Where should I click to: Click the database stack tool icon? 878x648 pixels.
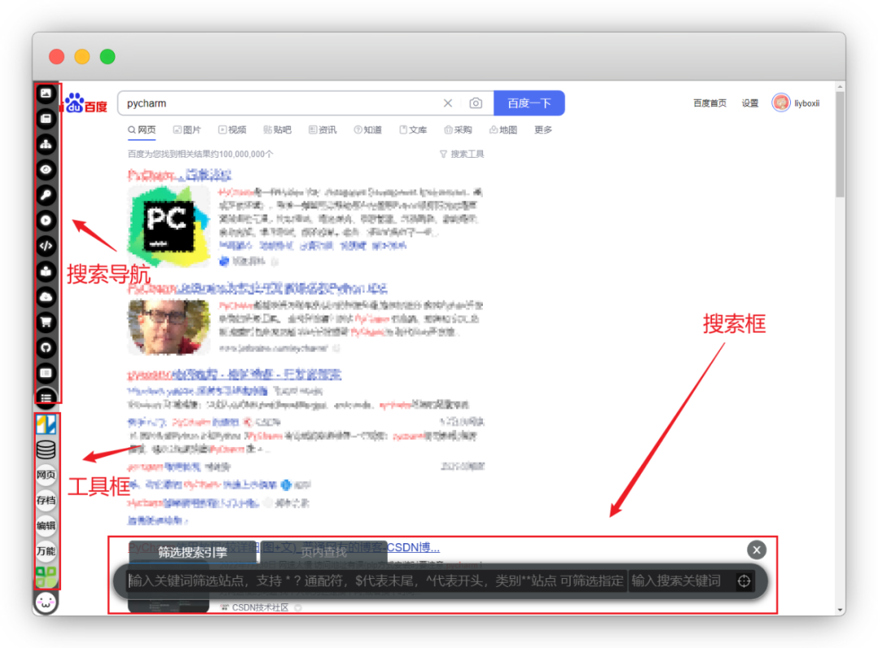(x=46, y=449)
